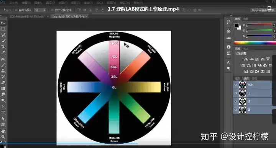Open the Move tool preset picker arrow
This screenshot has width=276, height=148.
click(x=11, y=10)
